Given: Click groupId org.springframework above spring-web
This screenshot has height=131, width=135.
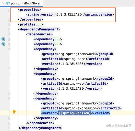Looking at the screenshot, I should pyautogui.click(x=77, y=79).
